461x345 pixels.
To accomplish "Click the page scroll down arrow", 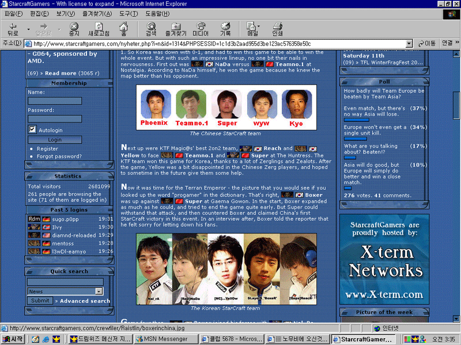I will point(456,319).
